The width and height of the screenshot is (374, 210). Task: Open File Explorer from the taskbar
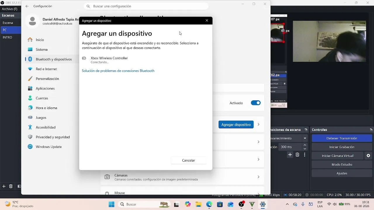(x=198, y=204)
